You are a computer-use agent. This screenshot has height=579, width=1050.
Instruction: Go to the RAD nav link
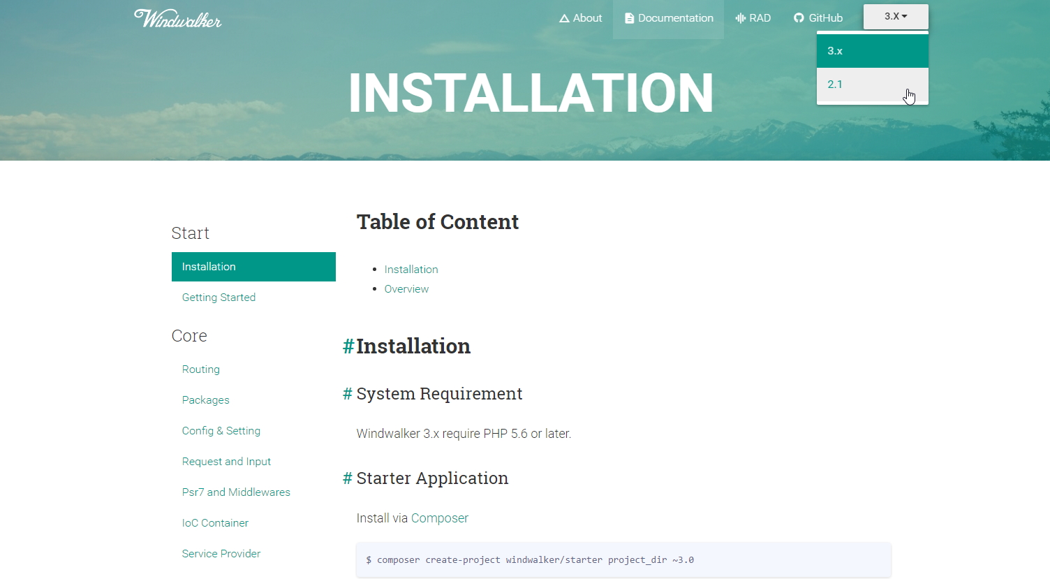pyautogui.click(x=753, y=18)
